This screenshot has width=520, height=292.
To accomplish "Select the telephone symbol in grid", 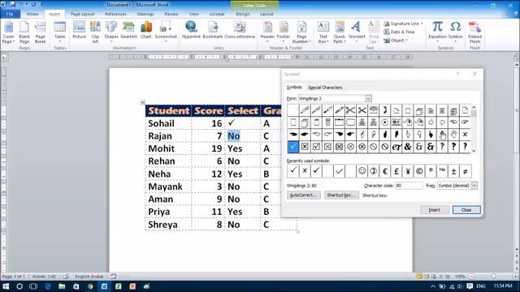I will (374, 110).
